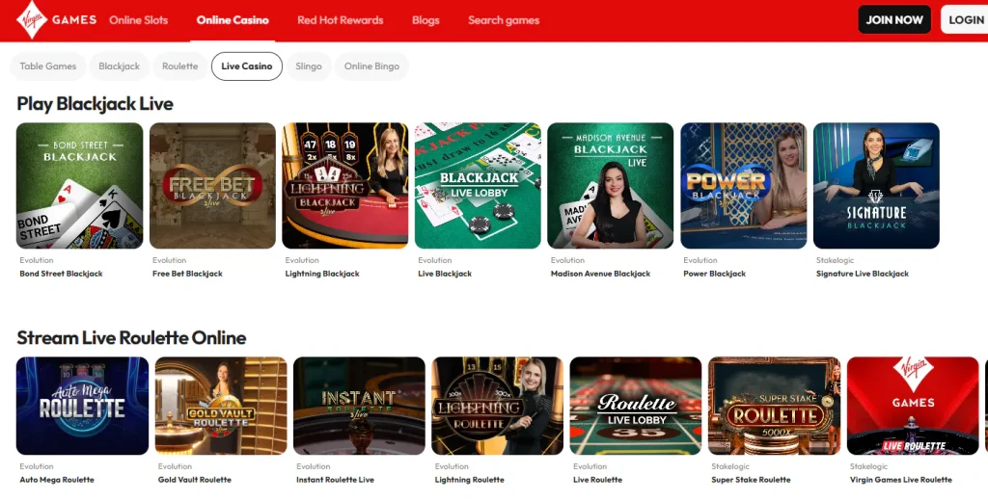The width and height of the screenshot is (988, 502).
Task: Open Signature Blackjack thumbnail
Action: coord(876,186)
